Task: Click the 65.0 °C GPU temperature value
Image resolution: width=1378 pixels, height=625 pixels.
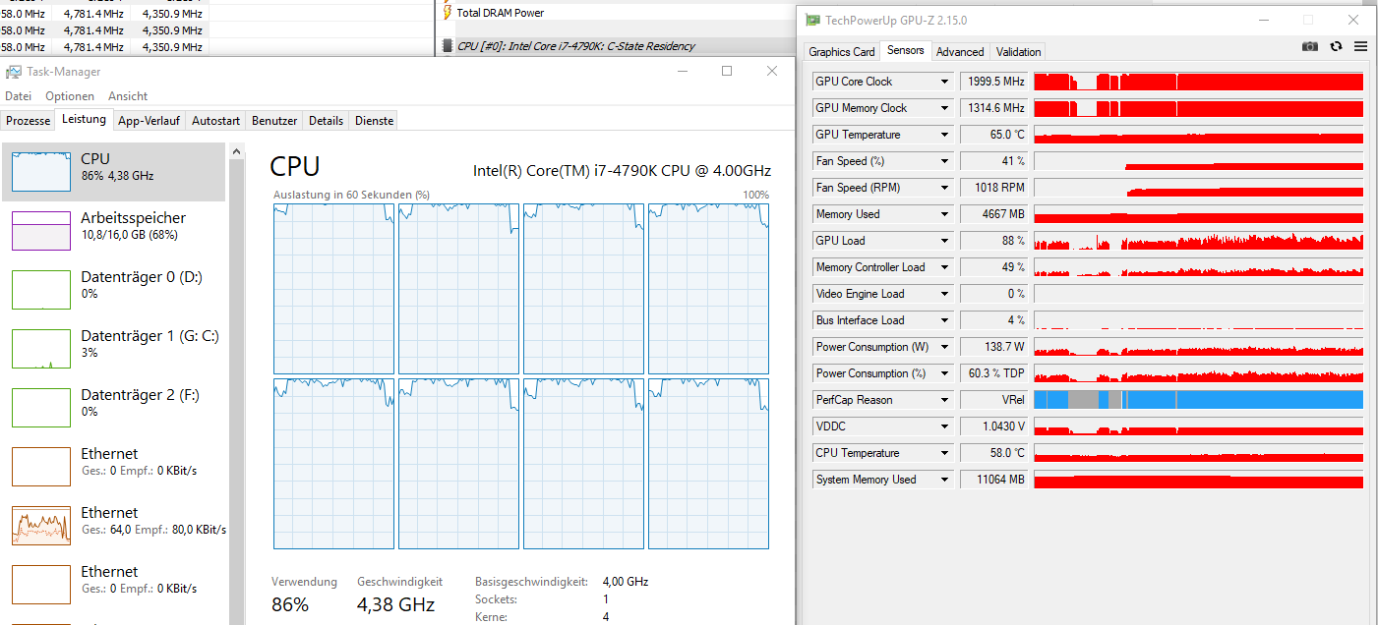Action: point(993,135)
